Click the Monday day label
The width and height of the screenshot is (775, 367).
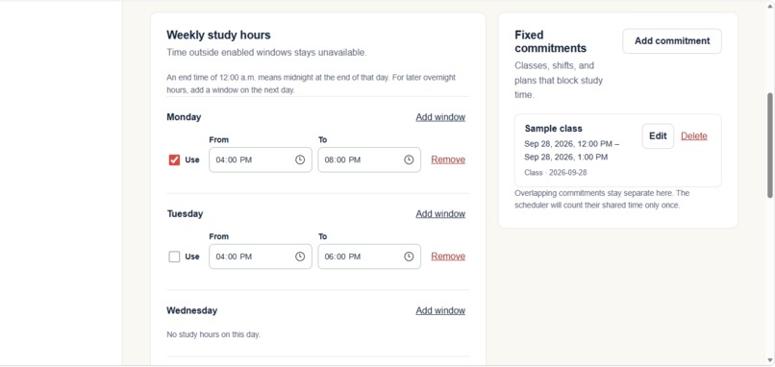coord(184,117)
